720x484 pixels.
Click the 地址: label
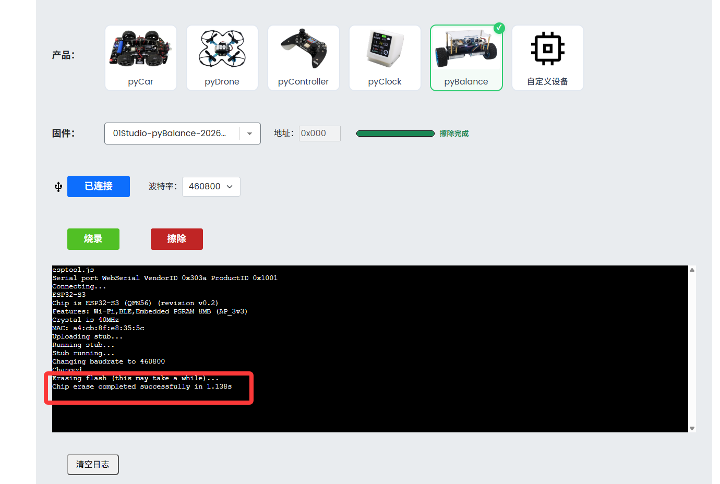pos(284,134)
